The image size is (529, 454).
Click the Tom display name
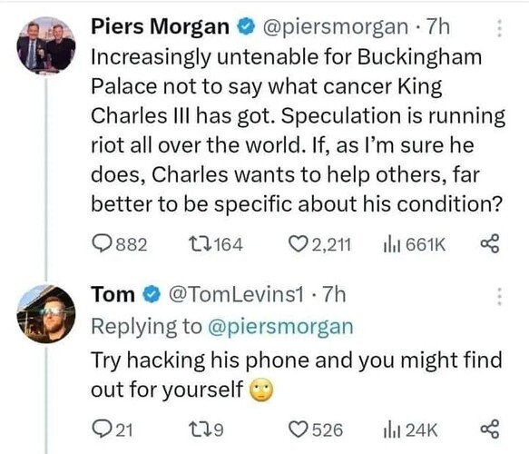[x=113, y=294]
